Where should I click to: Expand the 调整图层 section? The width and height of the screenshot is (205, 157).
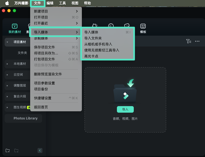[x=7, y=85]
